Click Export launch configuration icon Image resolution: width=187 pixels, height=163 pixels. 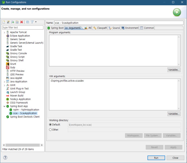13,22
